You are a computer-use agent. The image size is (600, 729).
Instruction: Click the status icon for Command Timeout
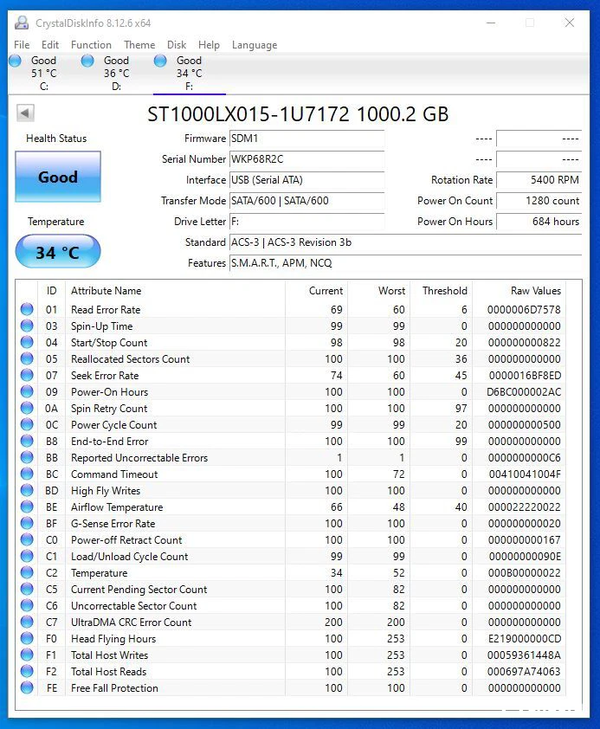point(27,474)
